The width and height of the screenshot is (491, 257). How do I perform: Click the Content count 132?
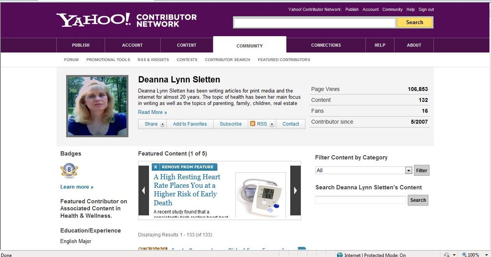(x=423, y=100)
